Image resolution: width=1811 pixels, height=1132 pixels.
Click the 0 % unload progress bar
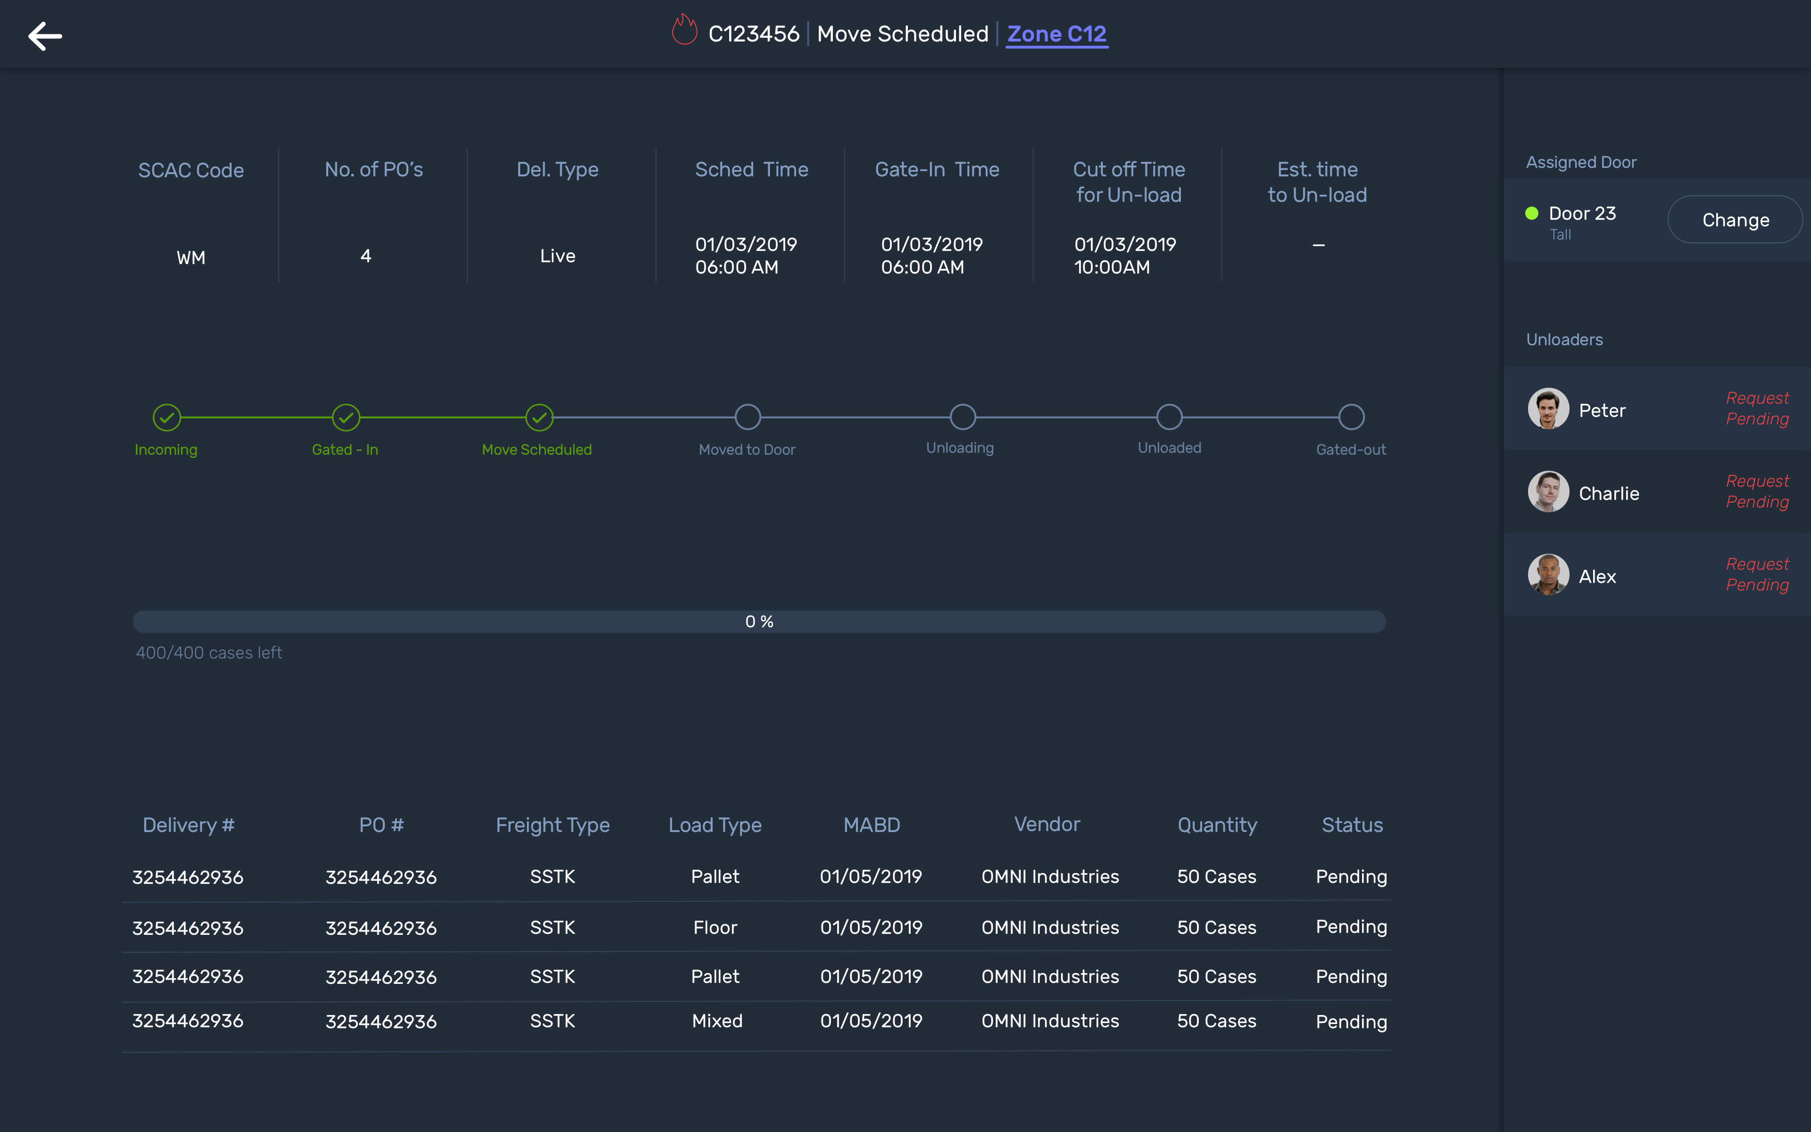759,621
